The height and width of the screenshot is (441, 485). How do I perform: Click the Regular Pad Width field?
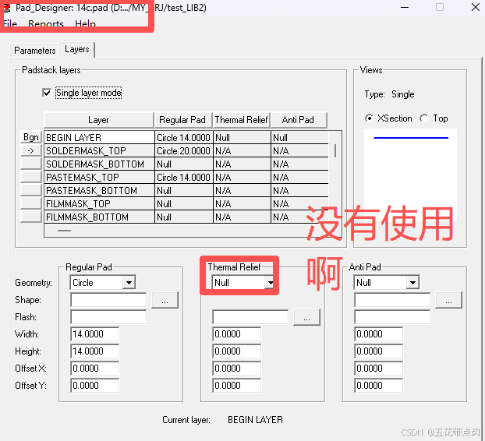point(94,334)
